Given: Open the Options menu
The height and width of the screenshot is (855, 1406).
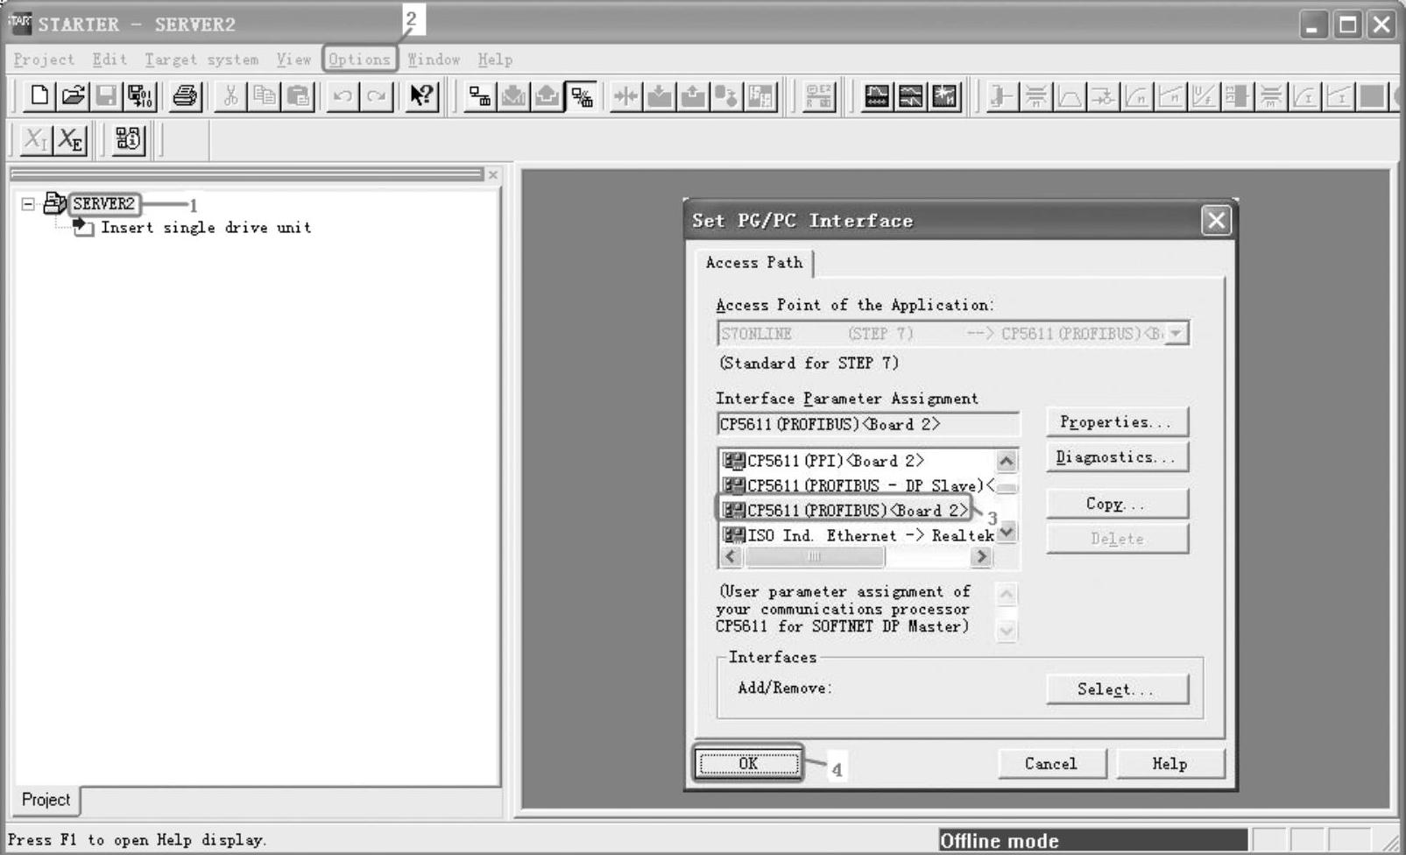Looking at the screenshot, I should pyautogui.click(x=359, y=60).
